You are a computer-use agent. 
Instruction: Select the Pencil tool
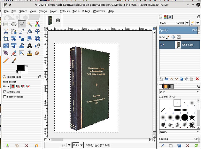click(x=6, y=60)
